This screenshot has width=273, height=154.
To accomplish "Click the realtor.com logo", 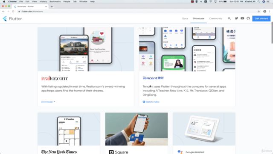I will pyautogui.click(x=55, y=78).
